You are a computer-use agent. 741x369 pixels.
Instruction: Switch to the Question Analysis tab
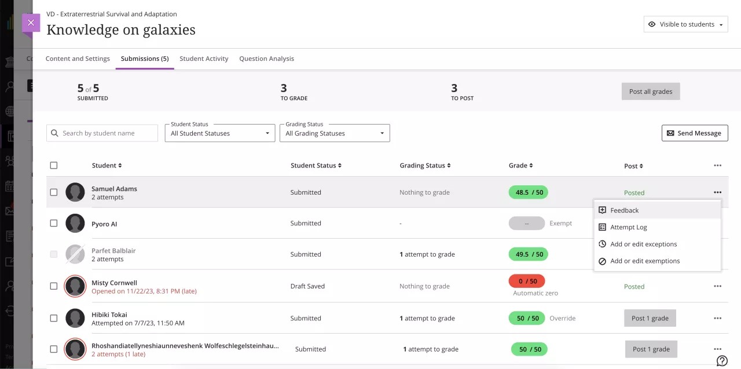tap(266, 59)
